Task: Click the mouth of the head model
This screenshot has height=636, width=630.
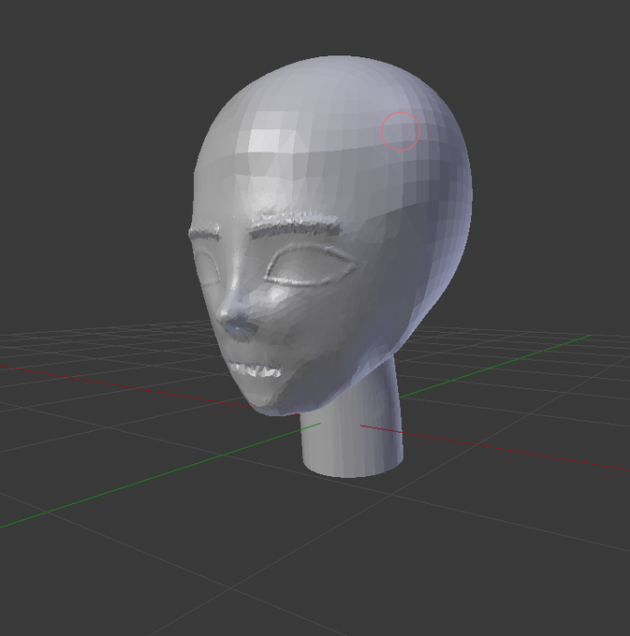Action: pyautogui.click(x=255, y=369)
